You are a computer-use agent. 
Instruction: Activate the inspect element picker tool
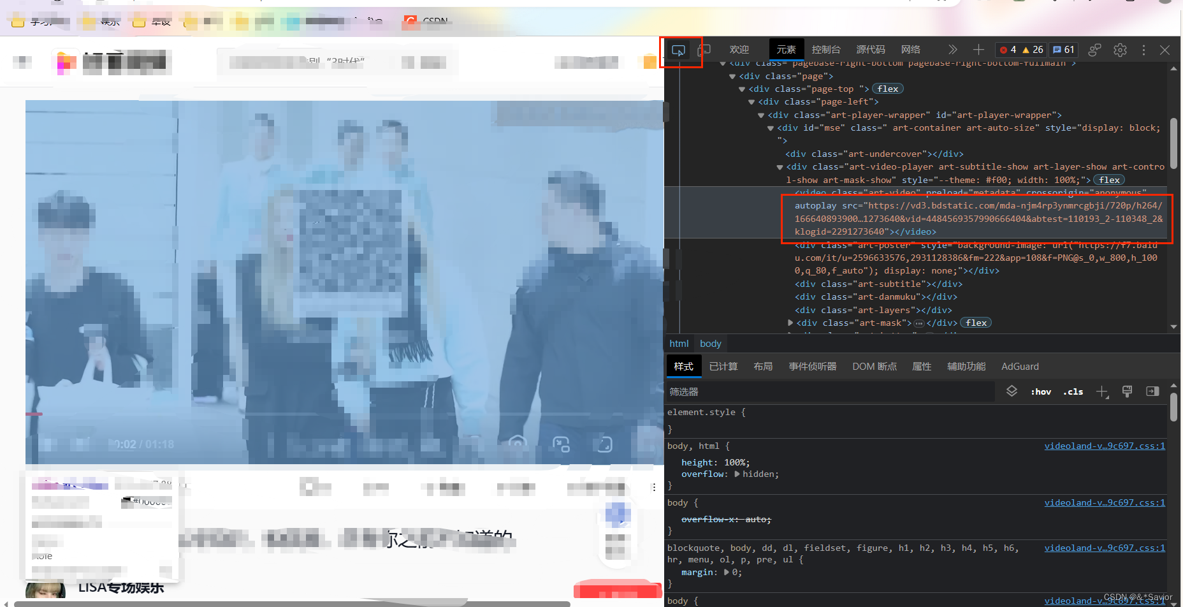(678, 50)
